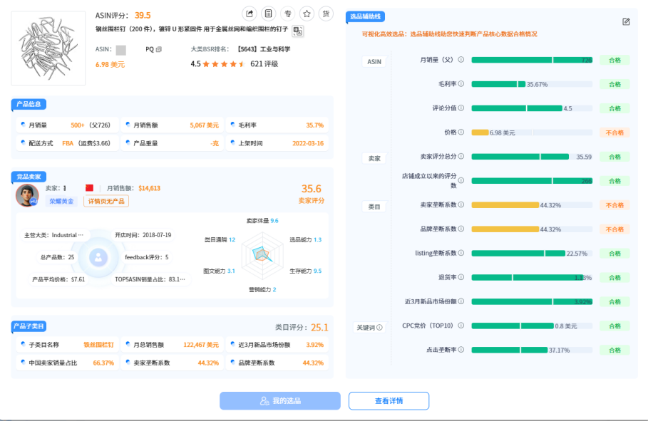Click the star favorite icon

click(x=307, y=13)
